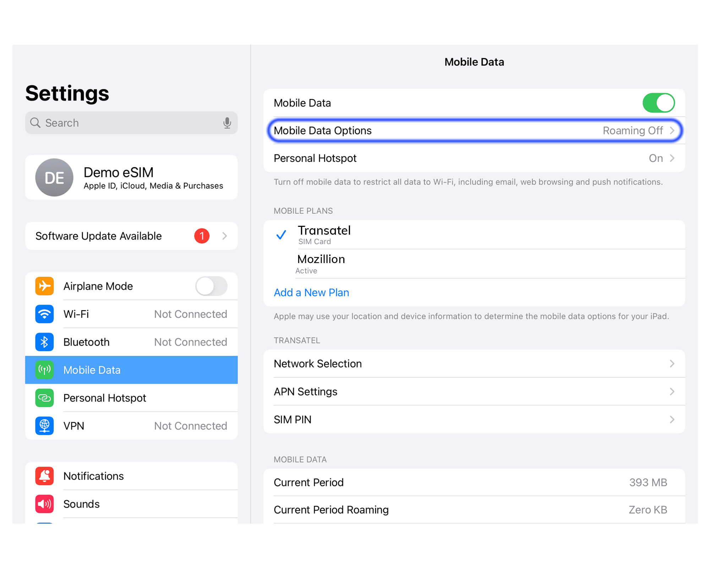Tap the Wi-Fi icon in sidebar
The height and width of the screenshot is (568, 710).
(44, 314)
